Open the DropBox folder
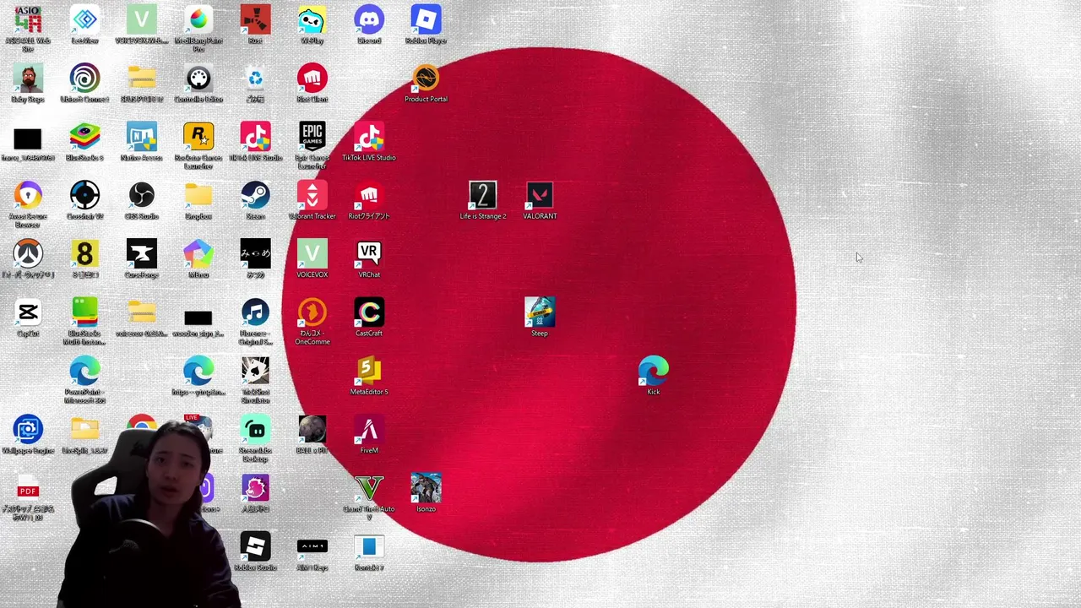The width and height of the screenshot is (1081, 608). click(198, 196)
